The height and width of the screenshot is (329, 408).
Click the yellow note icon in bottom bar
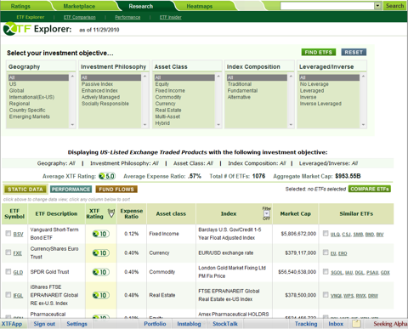(x=356, y=324)
